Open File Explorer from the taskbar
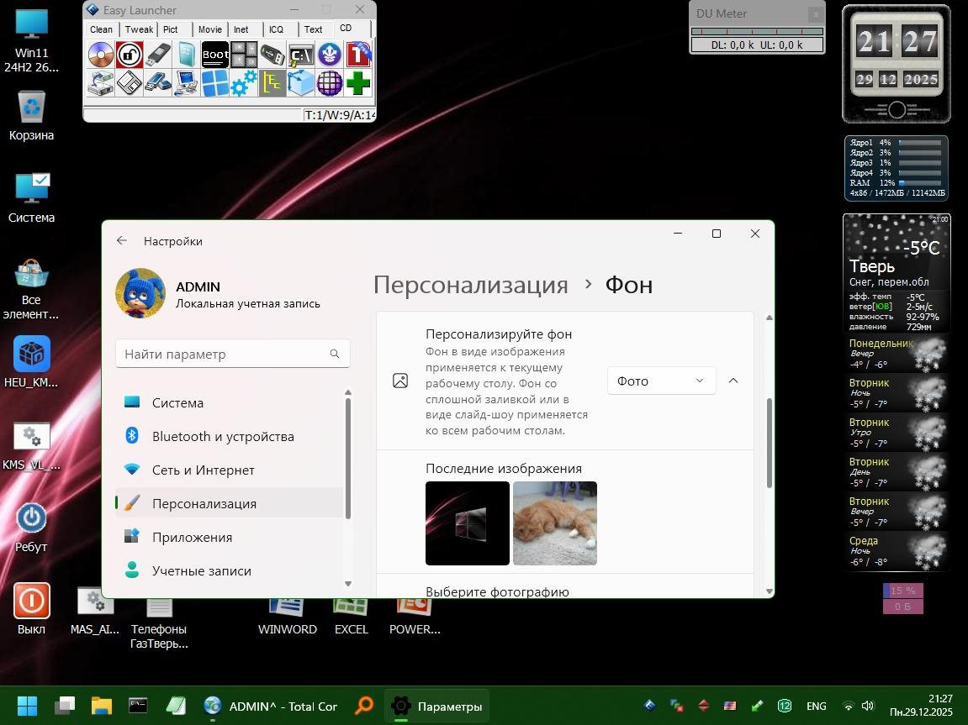 click(102, 707)
